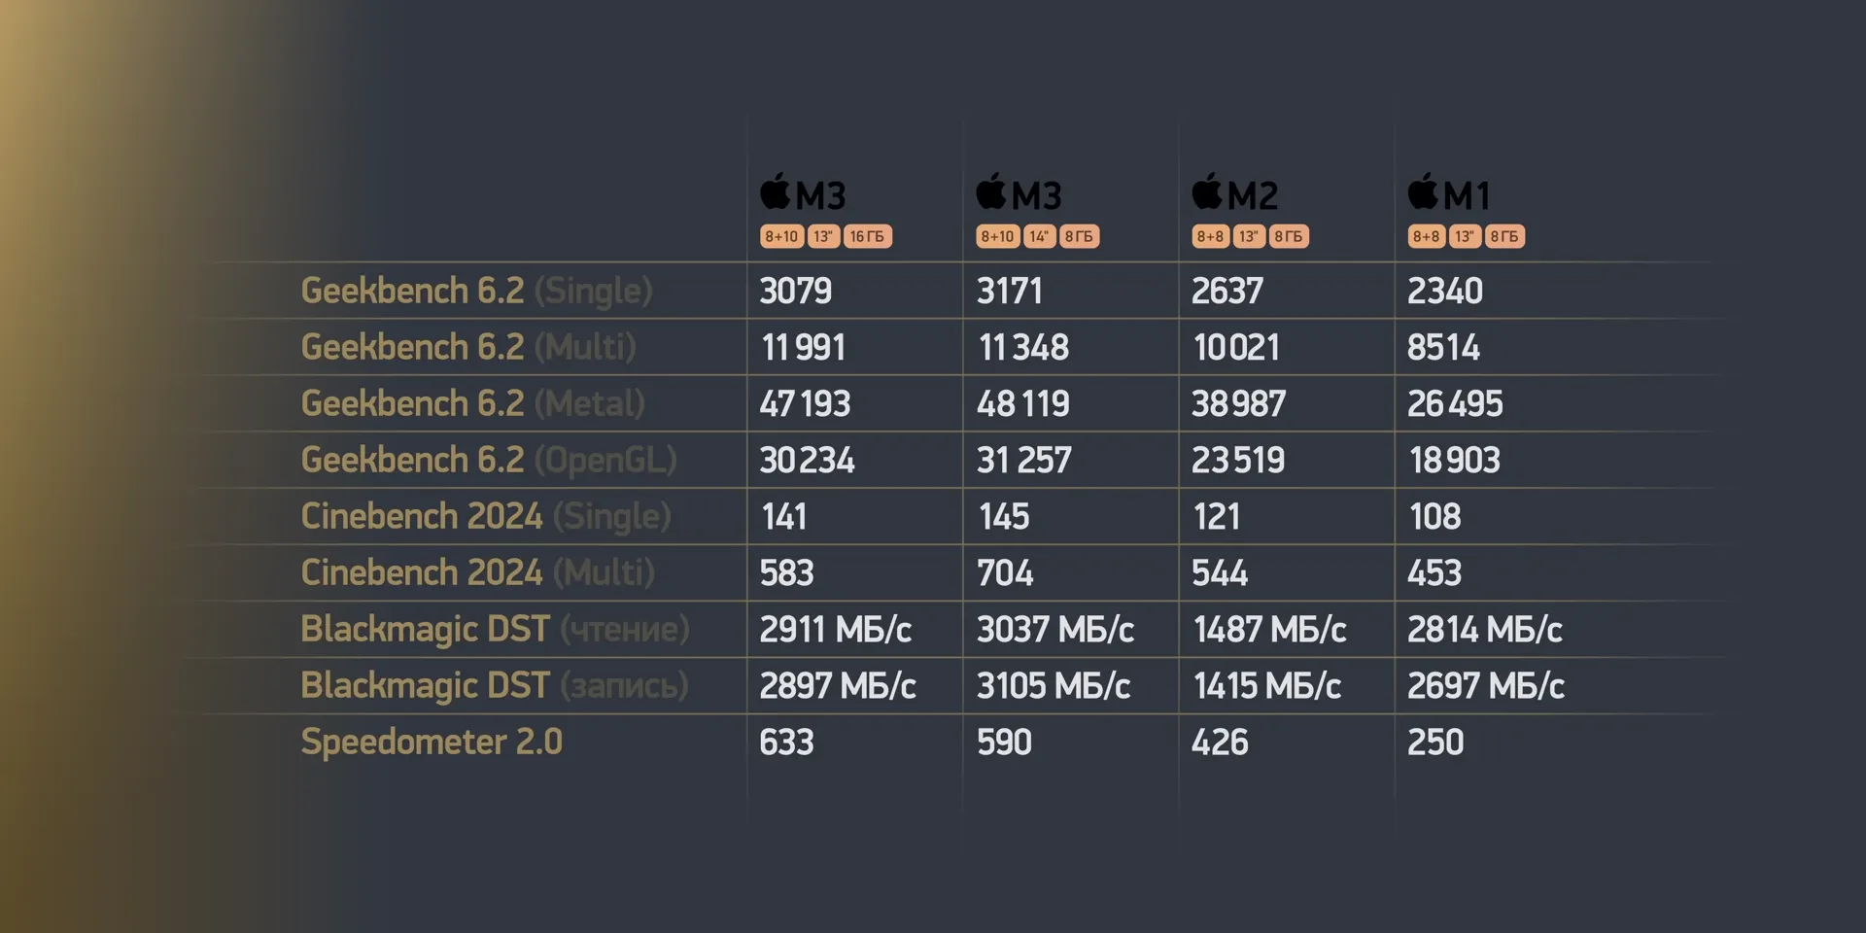Click the 8+8 badge under the M2 heading
Image resolution: width=1866 pixels, height=933 pixels.
(1210, 236)
